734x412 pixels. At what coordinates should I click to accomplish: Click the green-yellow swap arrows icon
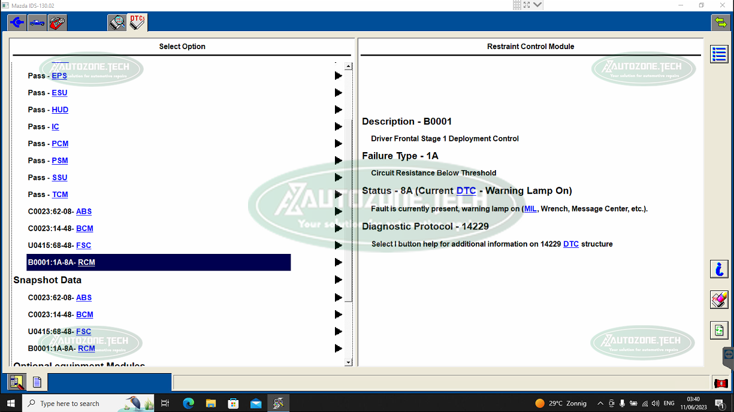pos(720,23)
